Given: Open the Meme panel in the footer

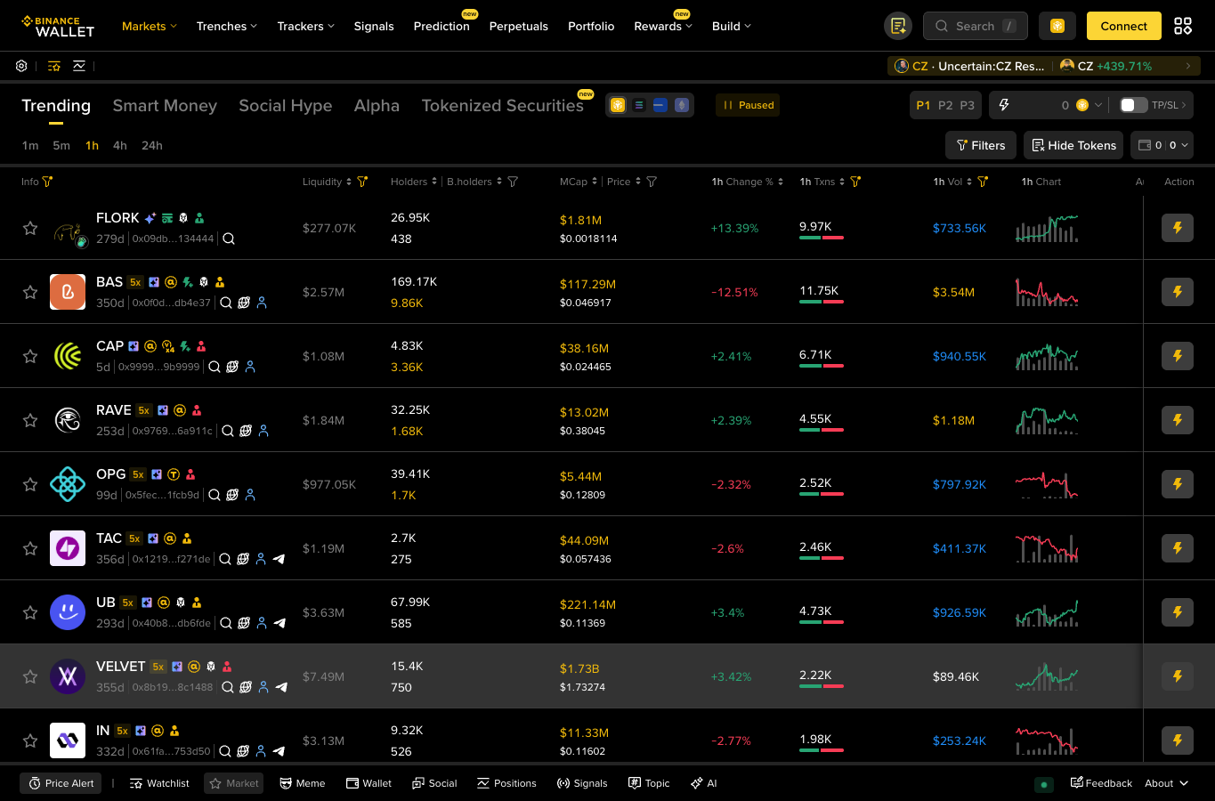Looking at the screenshot, I should 303,783.
